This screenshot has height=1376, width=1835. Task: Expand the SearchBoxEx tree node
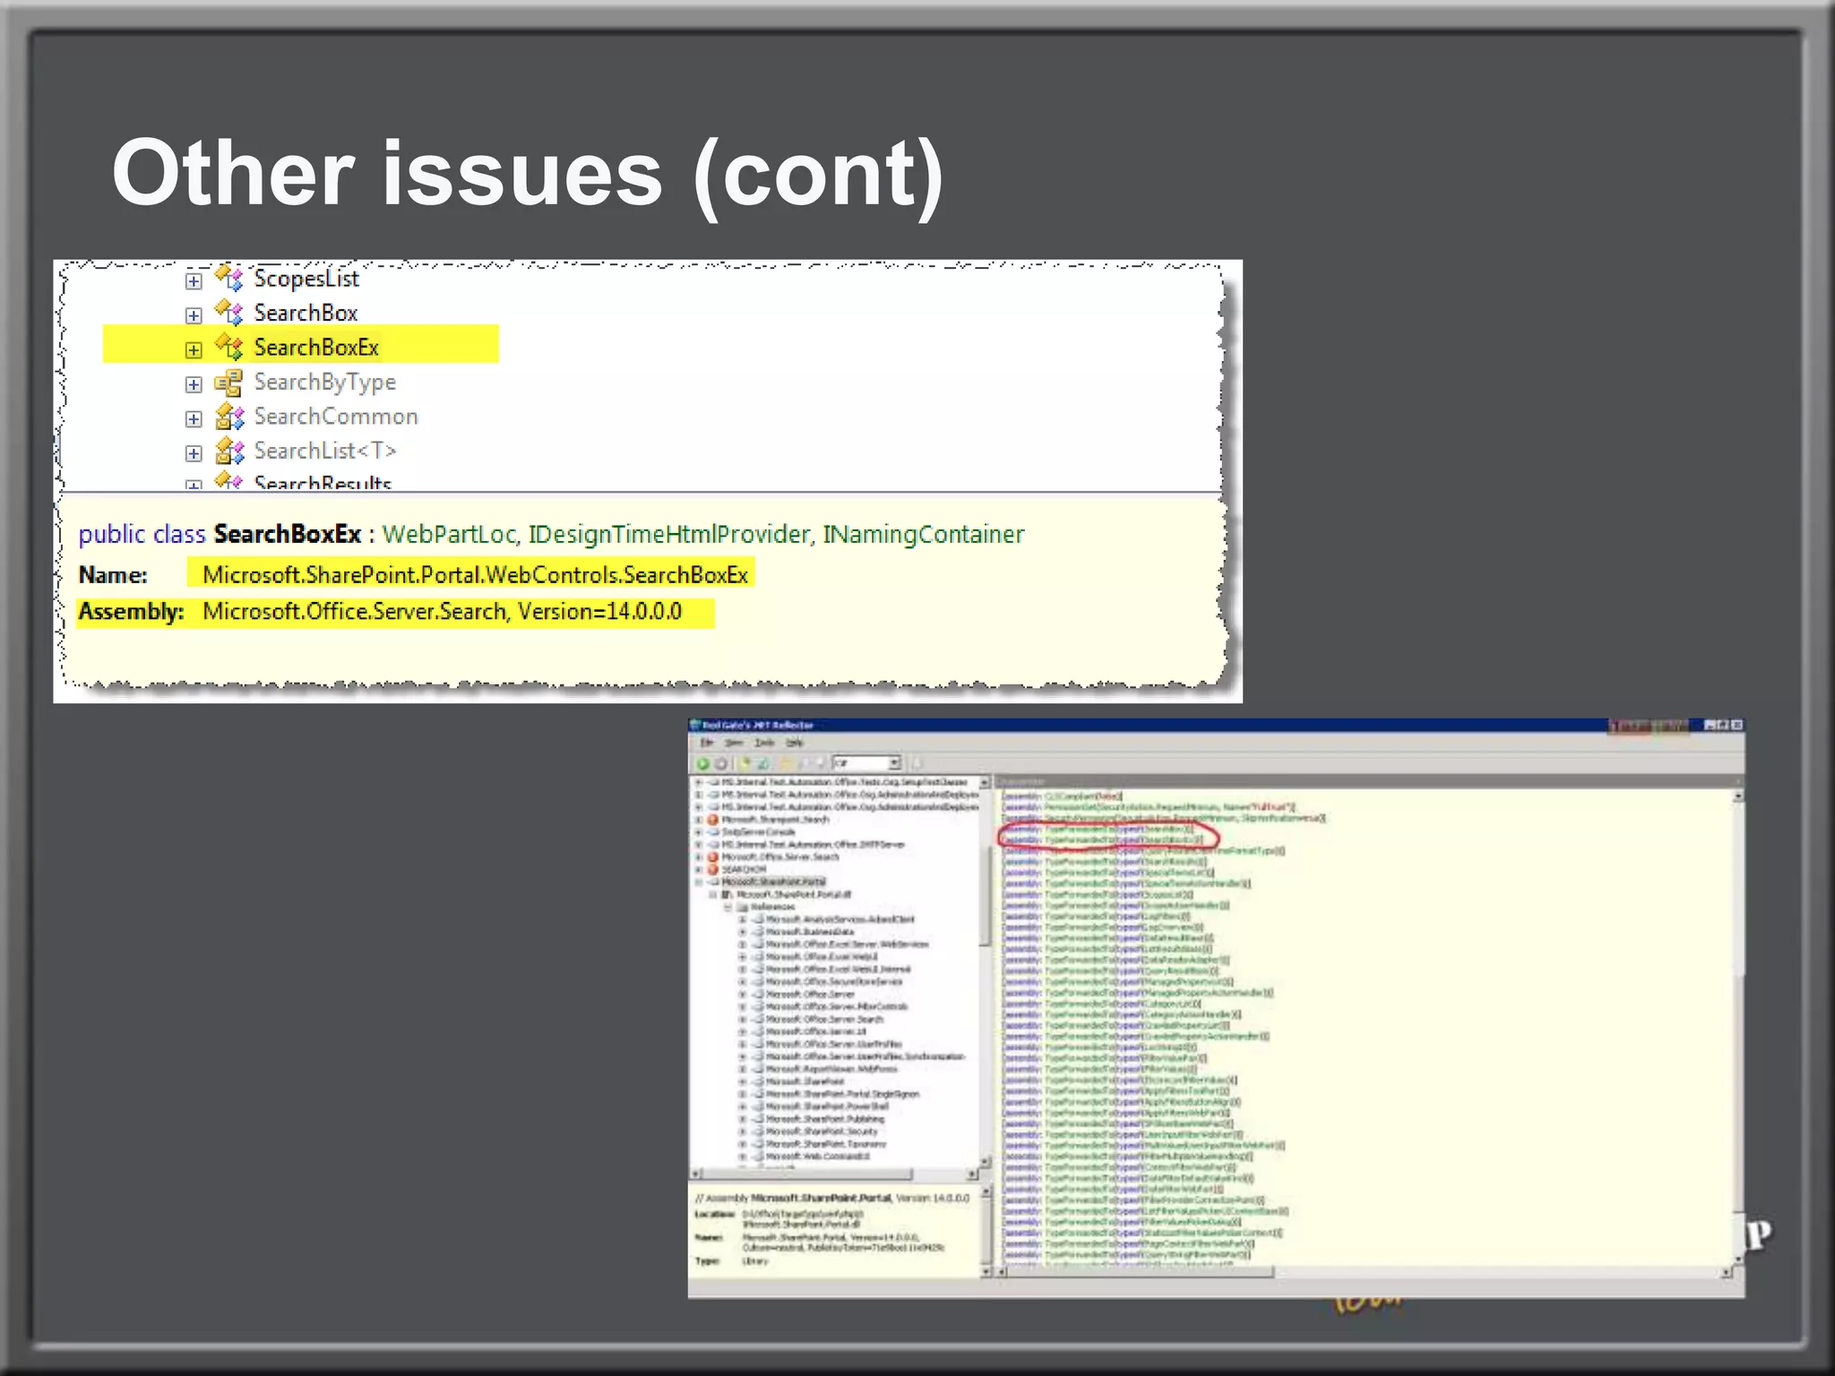(194, 349)
